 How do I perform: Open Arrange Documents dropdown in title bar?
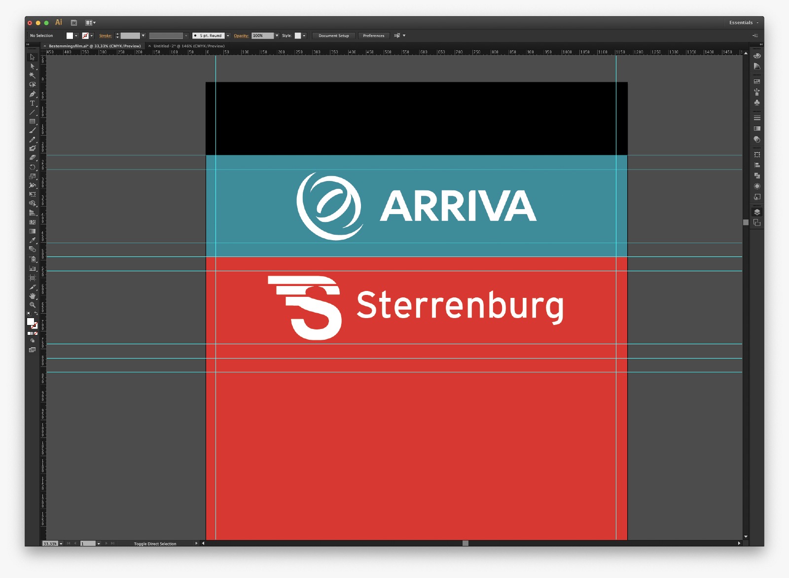pos(90,23)
